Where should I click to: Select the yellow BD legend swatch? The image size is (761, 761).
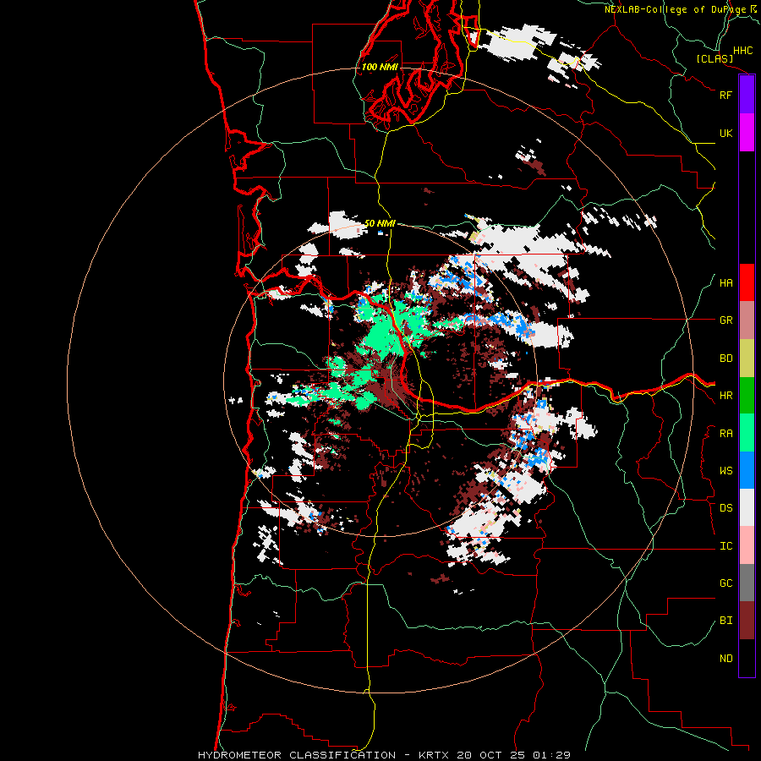(747, 359)
